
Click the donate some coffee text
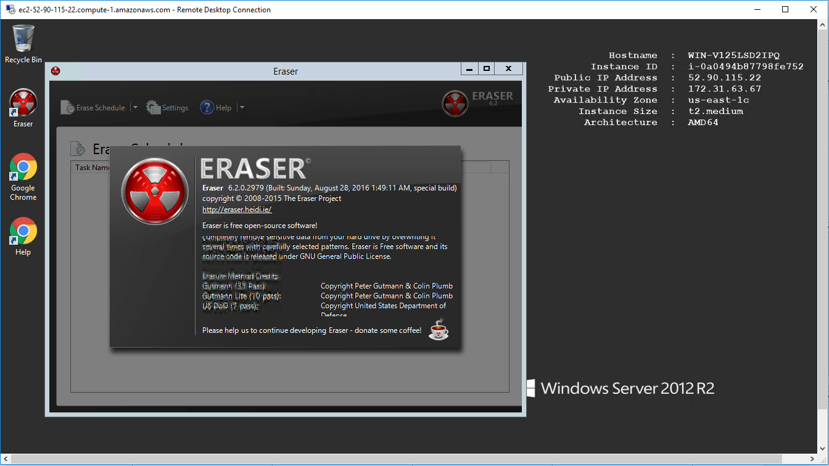click(311, 330)
